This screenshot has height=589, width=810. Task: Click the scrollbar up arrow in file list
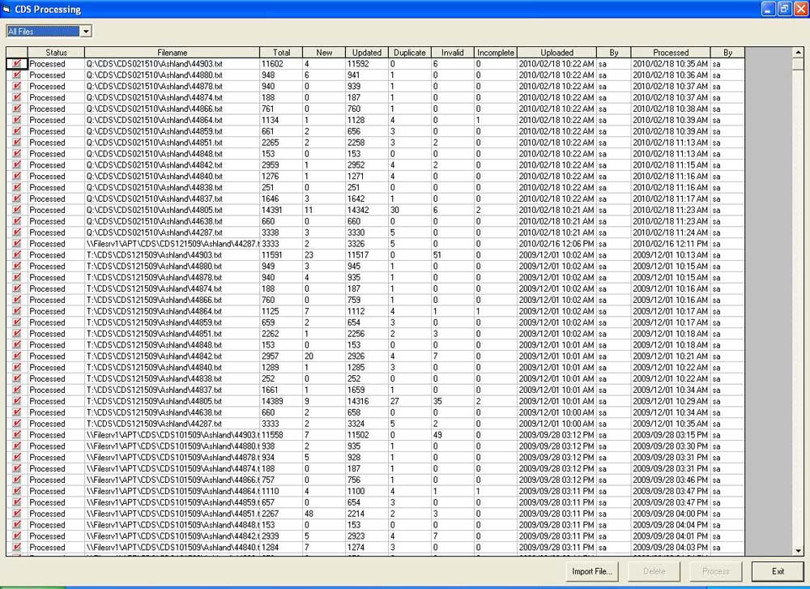[799, 53]
